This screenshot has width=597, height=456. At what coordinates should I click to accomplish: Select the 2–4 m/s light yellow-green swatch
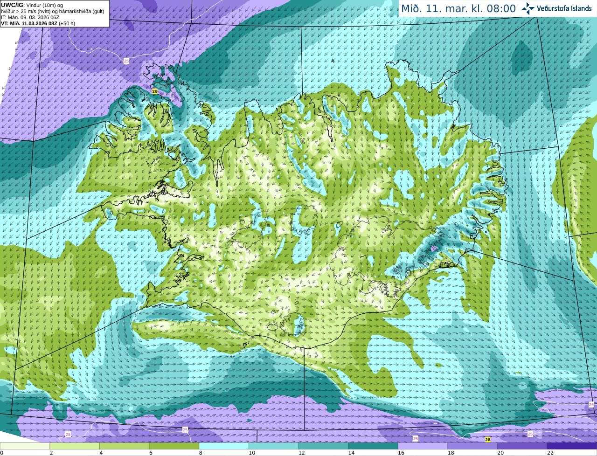click(75, 446)
